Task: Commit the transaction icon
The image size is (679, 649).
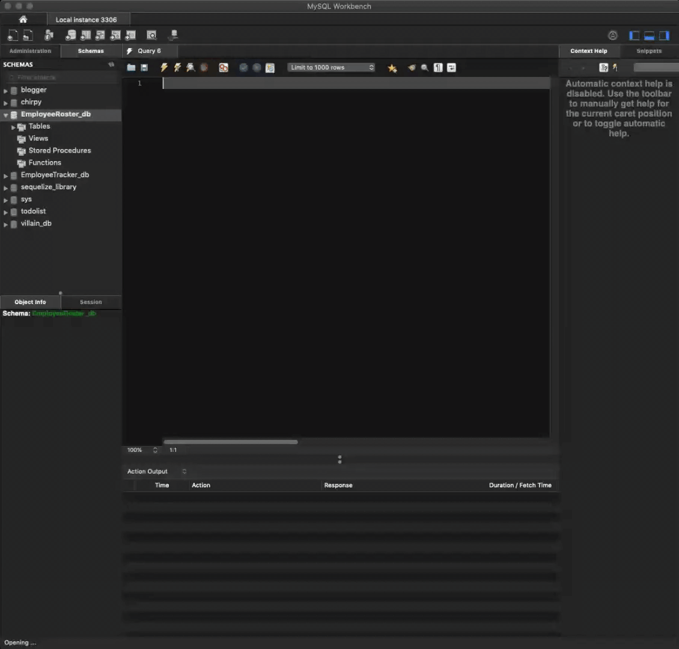Action: [x=243, y=67]
